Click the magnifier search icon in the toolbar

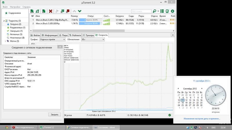tap(154, 11)
